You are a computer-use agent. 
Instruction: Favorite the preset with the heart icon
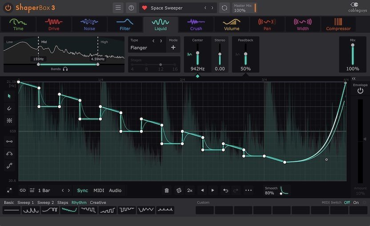tap(144, 8)
